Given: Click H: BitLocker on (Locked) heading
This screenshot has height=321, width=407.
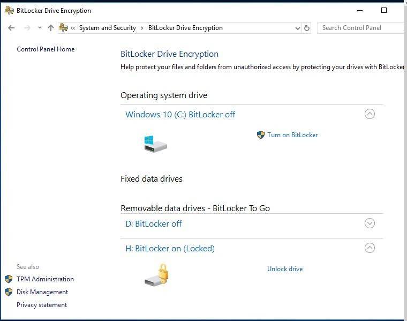Looking at the screenshot, I should (x=170, y=249).
